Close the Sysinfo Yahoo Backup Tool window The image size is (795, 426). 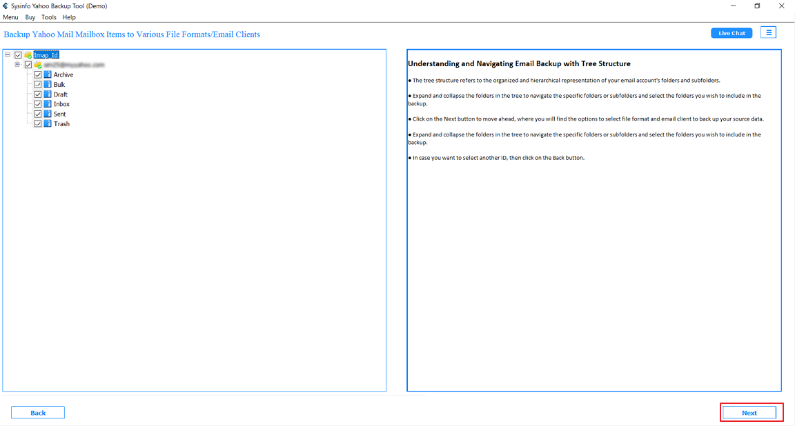(781, 6)
